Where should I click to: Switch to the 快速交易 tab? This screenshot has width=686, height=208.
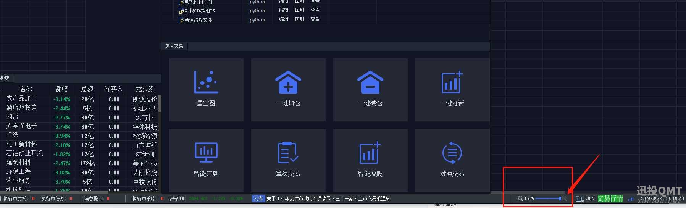click(174, 46)
